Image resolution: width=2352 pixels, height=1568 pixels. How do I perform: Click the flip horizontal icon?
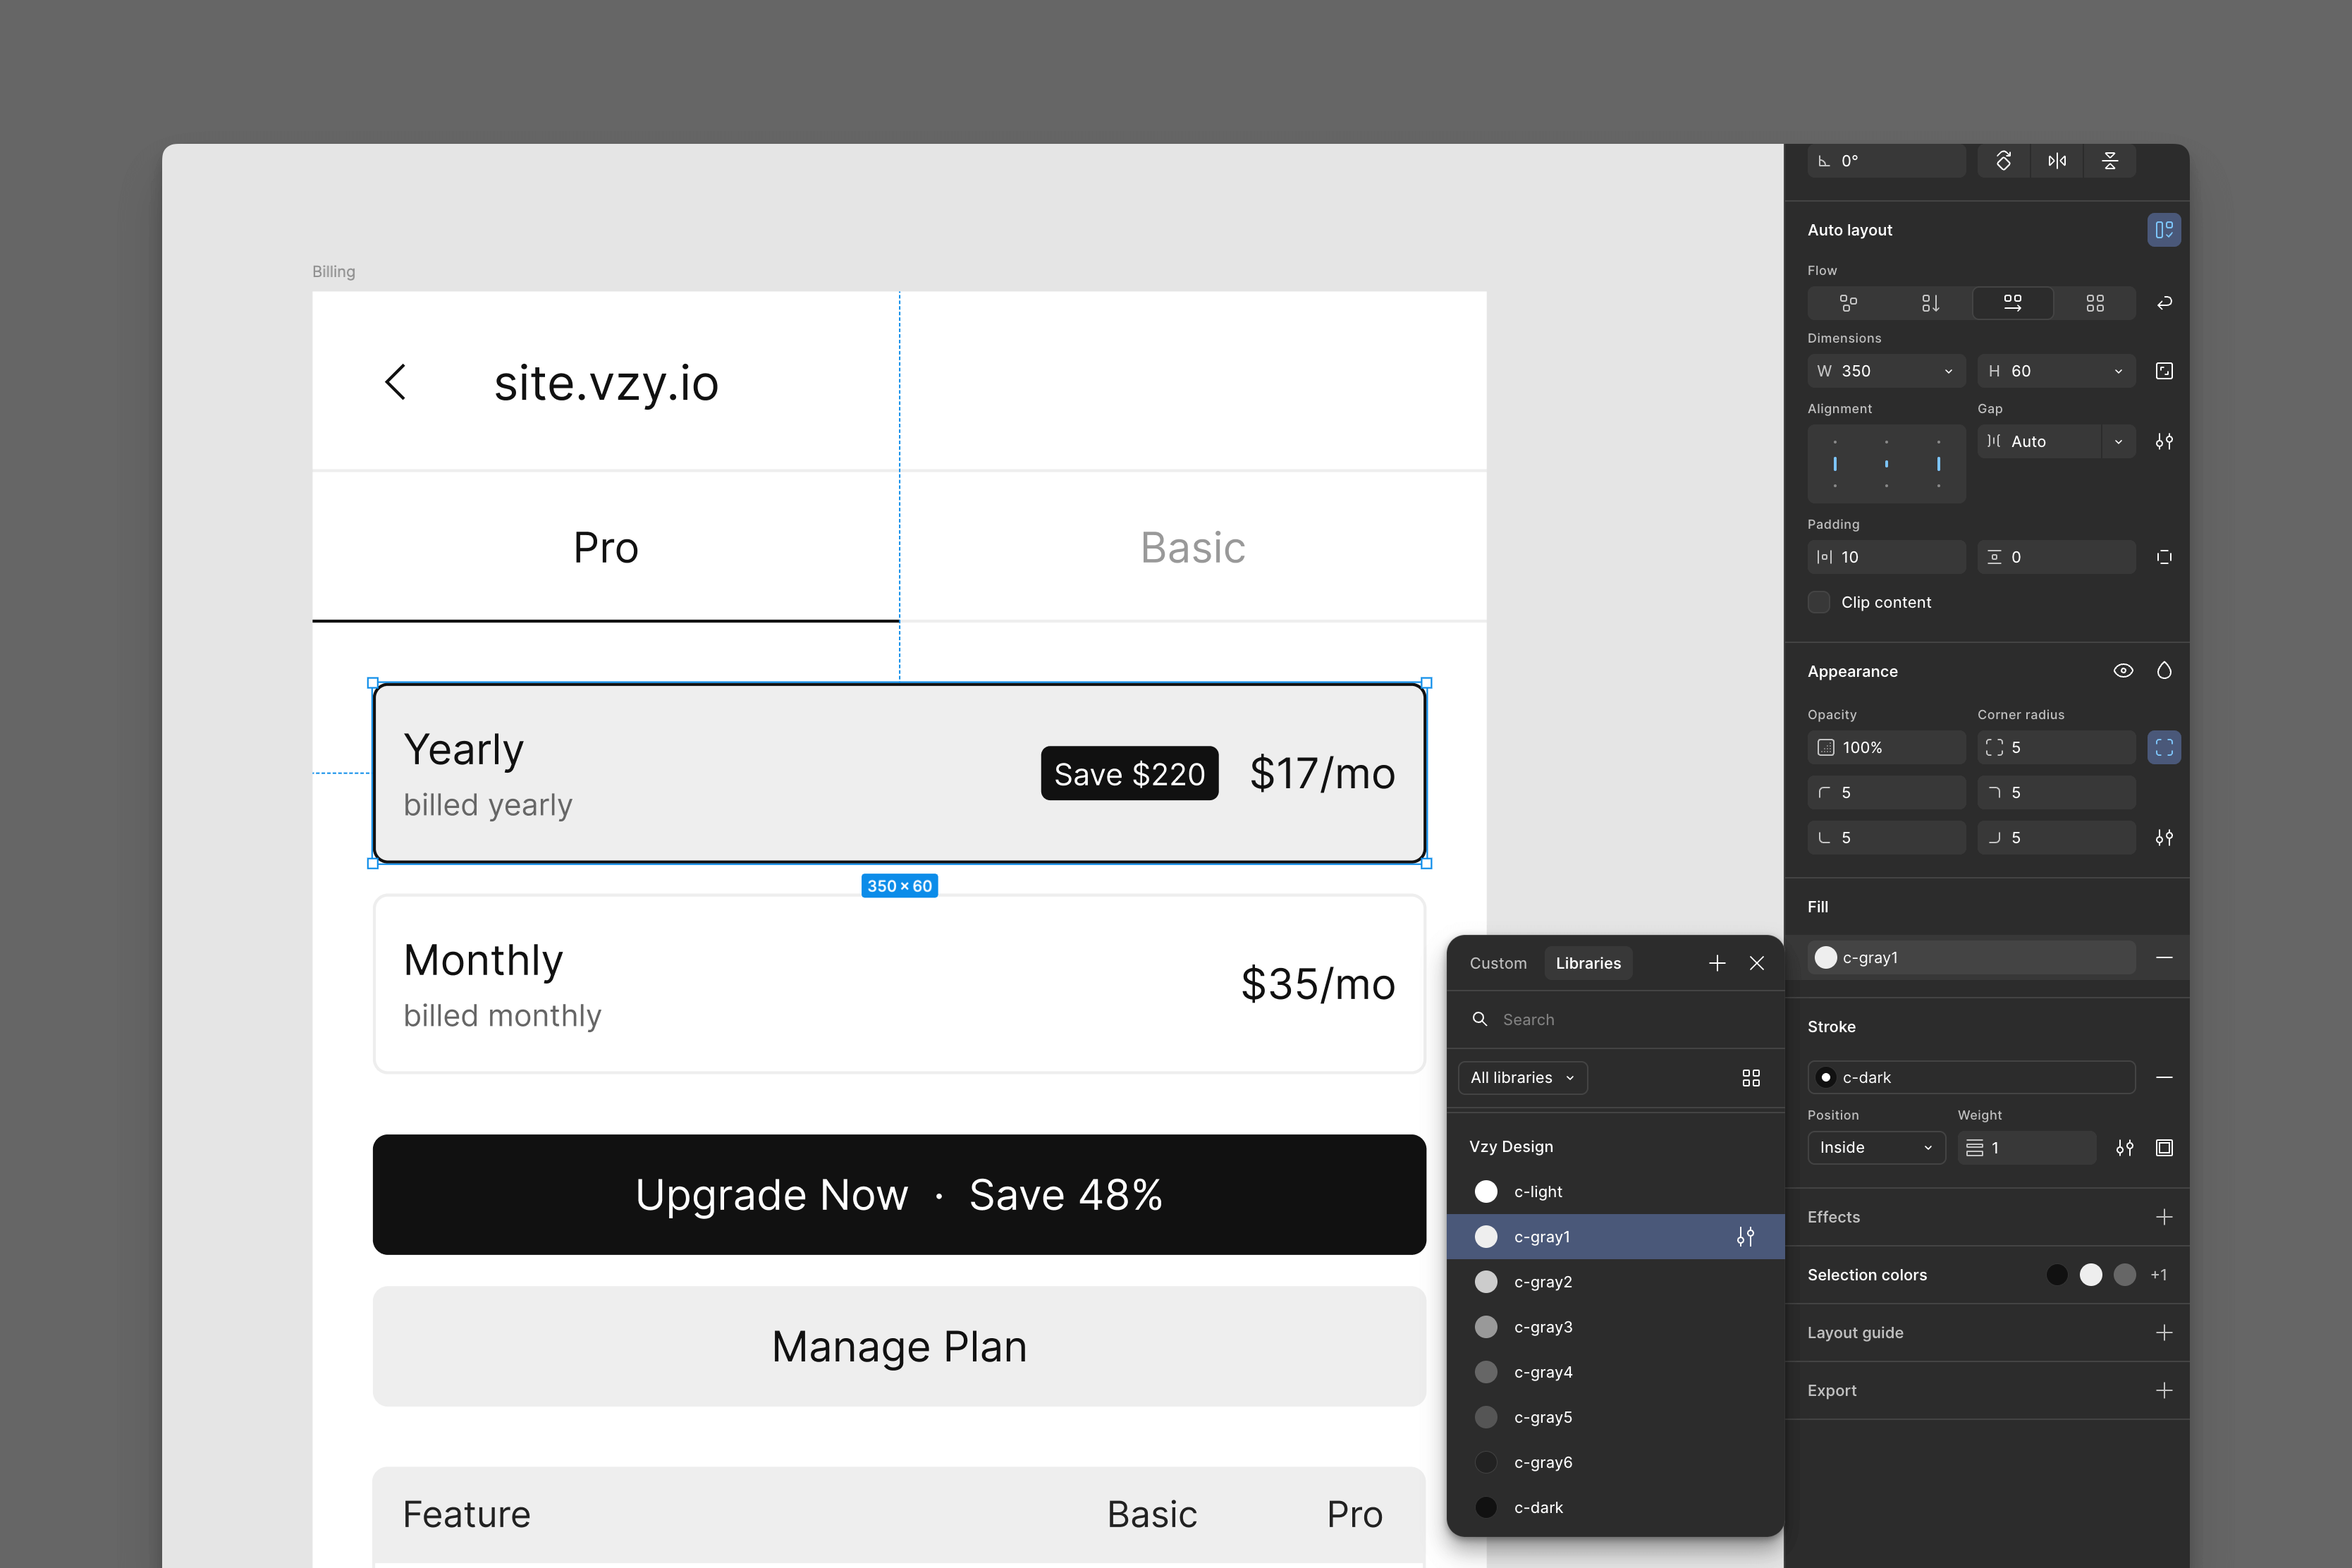point(2056,161)
